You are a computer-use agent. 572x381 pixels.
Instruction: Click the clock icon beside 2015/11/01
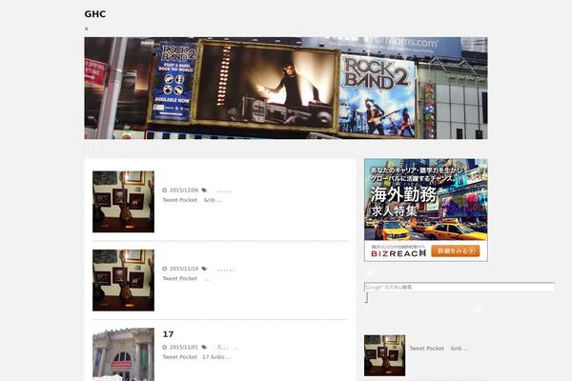(165, 347)
